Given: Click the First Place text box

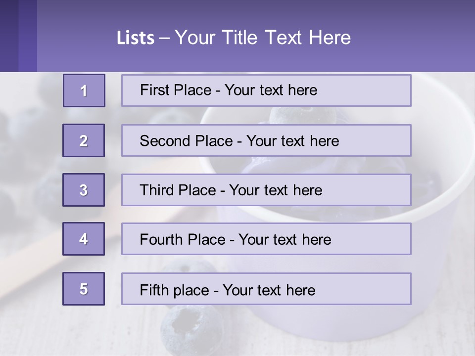Looking at the screenshot, I should coord(266,90).
